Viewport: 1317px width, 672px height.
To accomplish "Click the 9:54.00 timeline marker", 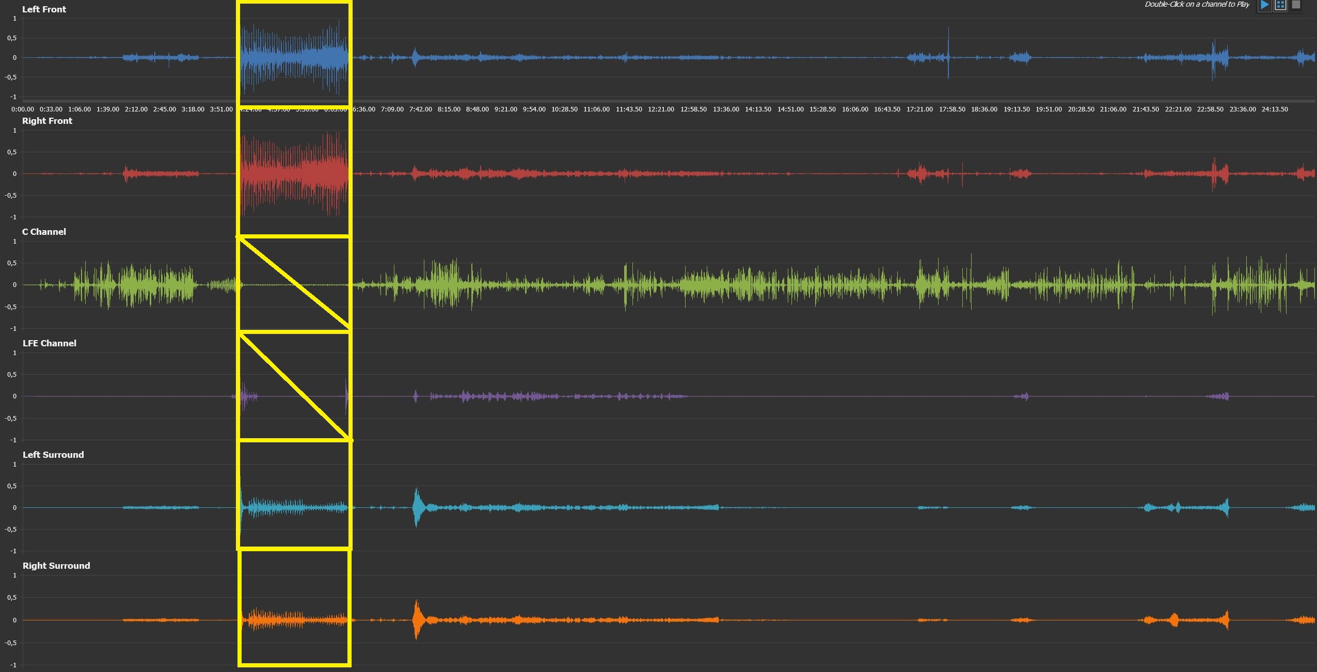I will (x=534, y=109).
